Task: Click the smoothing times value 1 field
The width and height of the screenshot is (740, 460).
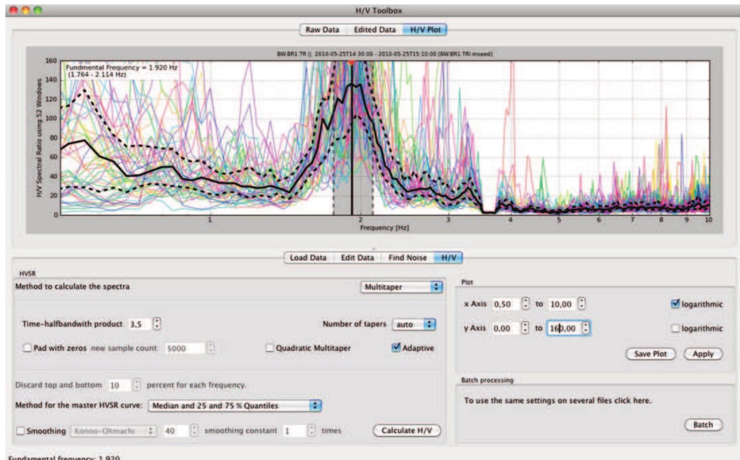Action: coord(295,431)
